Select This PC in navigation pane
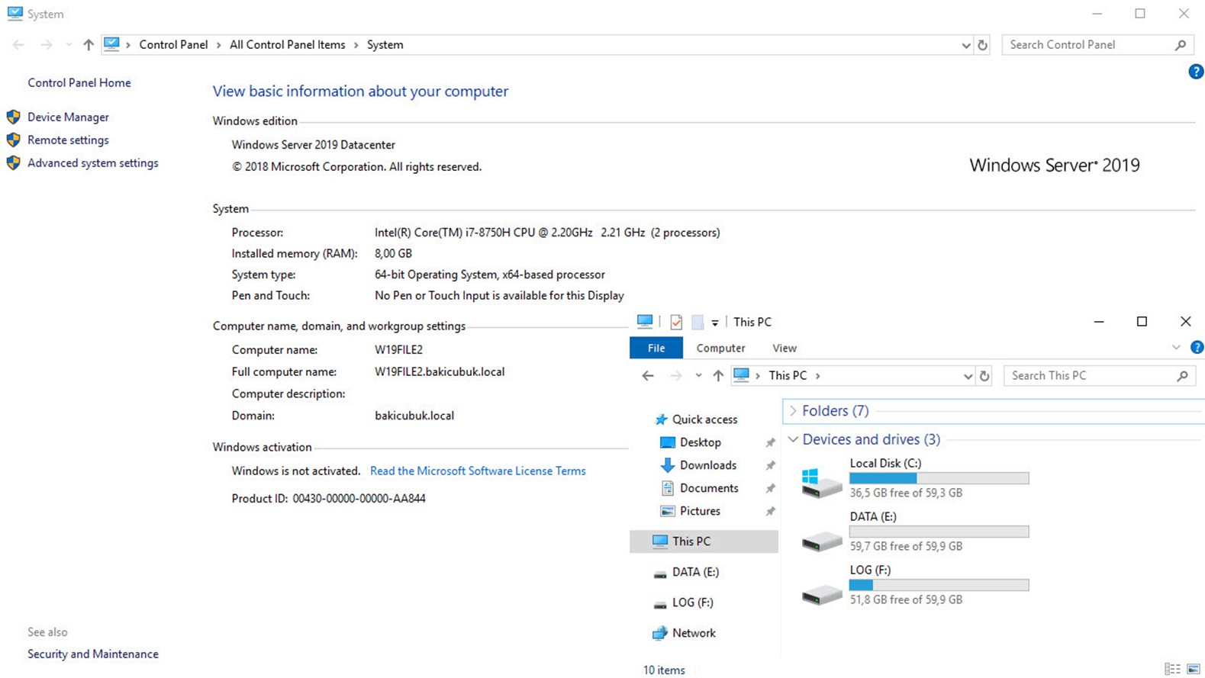 704,541
